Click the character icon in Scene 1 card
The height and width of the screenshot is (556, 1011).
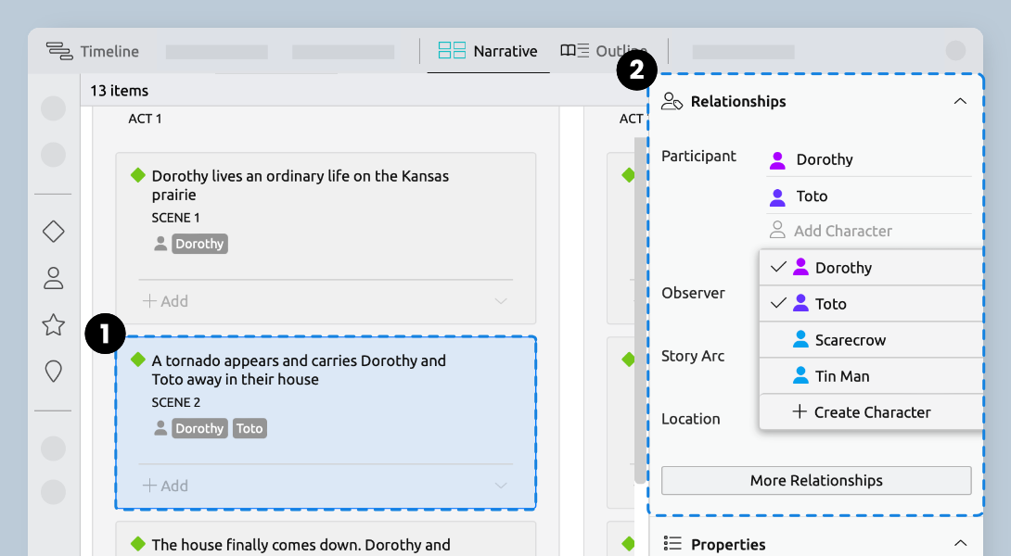point(160,244)
